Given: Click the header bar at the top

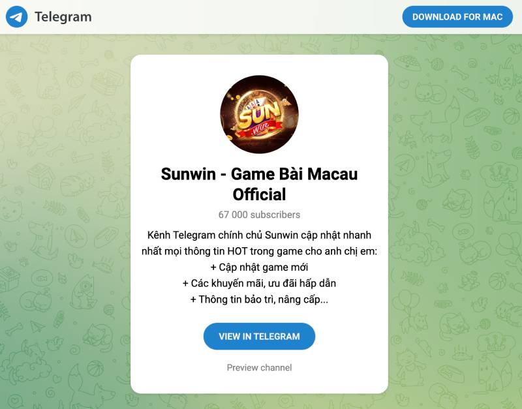Looking at the screenshot, I should point(261,16).
